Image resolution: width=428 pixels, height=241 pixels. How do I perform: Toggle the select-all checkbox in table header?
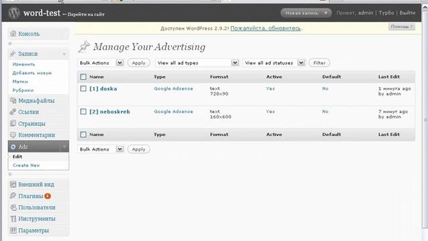83,77
